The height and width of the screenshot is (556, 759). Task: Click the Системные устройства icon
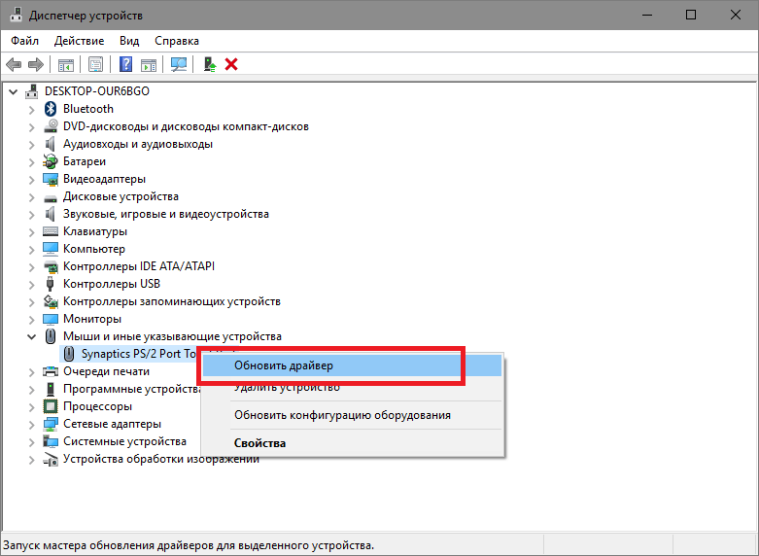click(51, 441)
